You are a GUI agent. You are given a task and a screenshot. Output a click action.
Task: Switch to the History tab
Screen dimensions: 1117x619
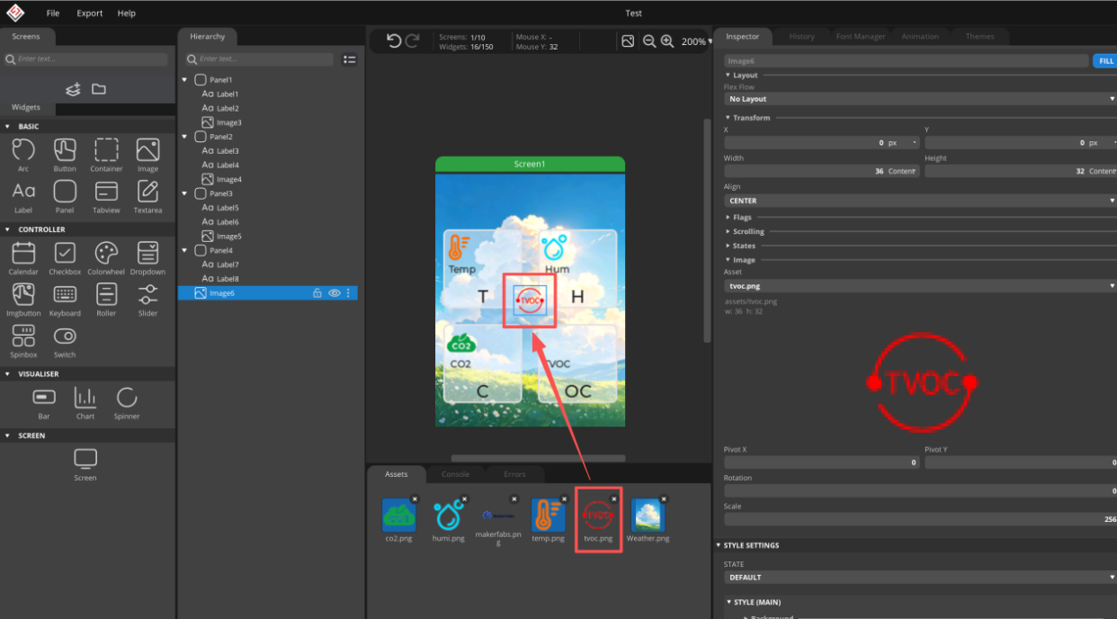pyautogui.click(x=801, y=37)
